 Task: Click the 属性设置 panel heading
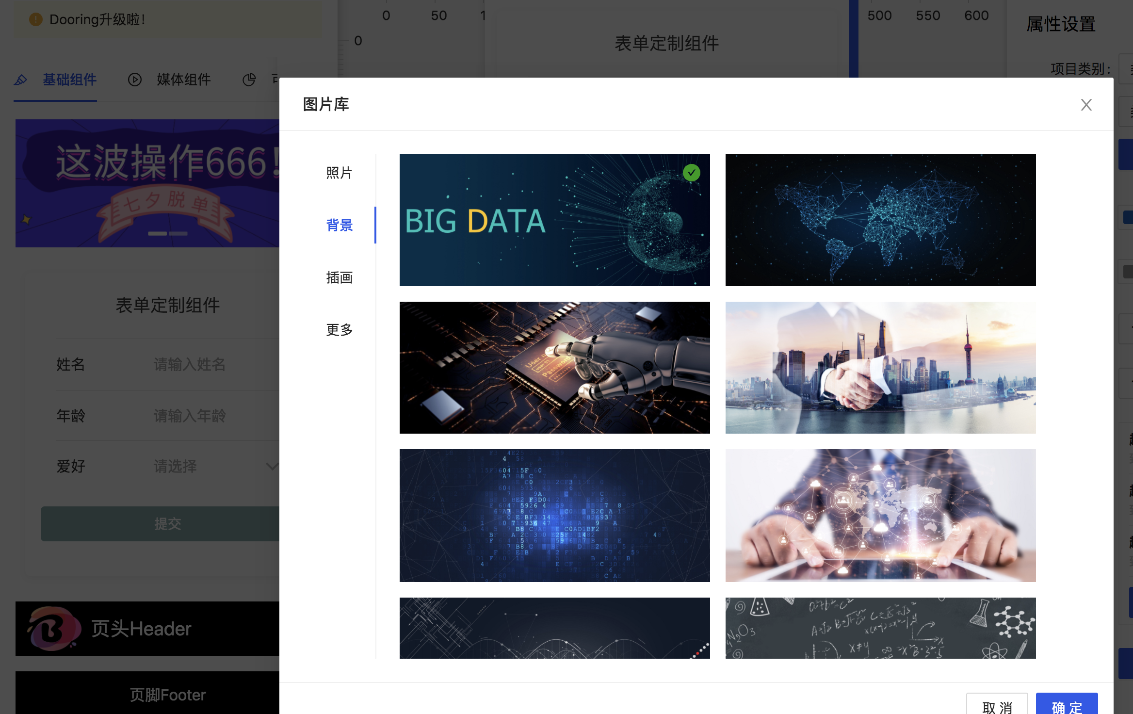click(x=1061, y=24)
